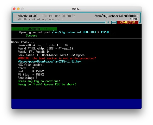Click the '(Built: Apr 28 2015)' text
Viewport: 153px width, 125px height.
coord(58,16)
